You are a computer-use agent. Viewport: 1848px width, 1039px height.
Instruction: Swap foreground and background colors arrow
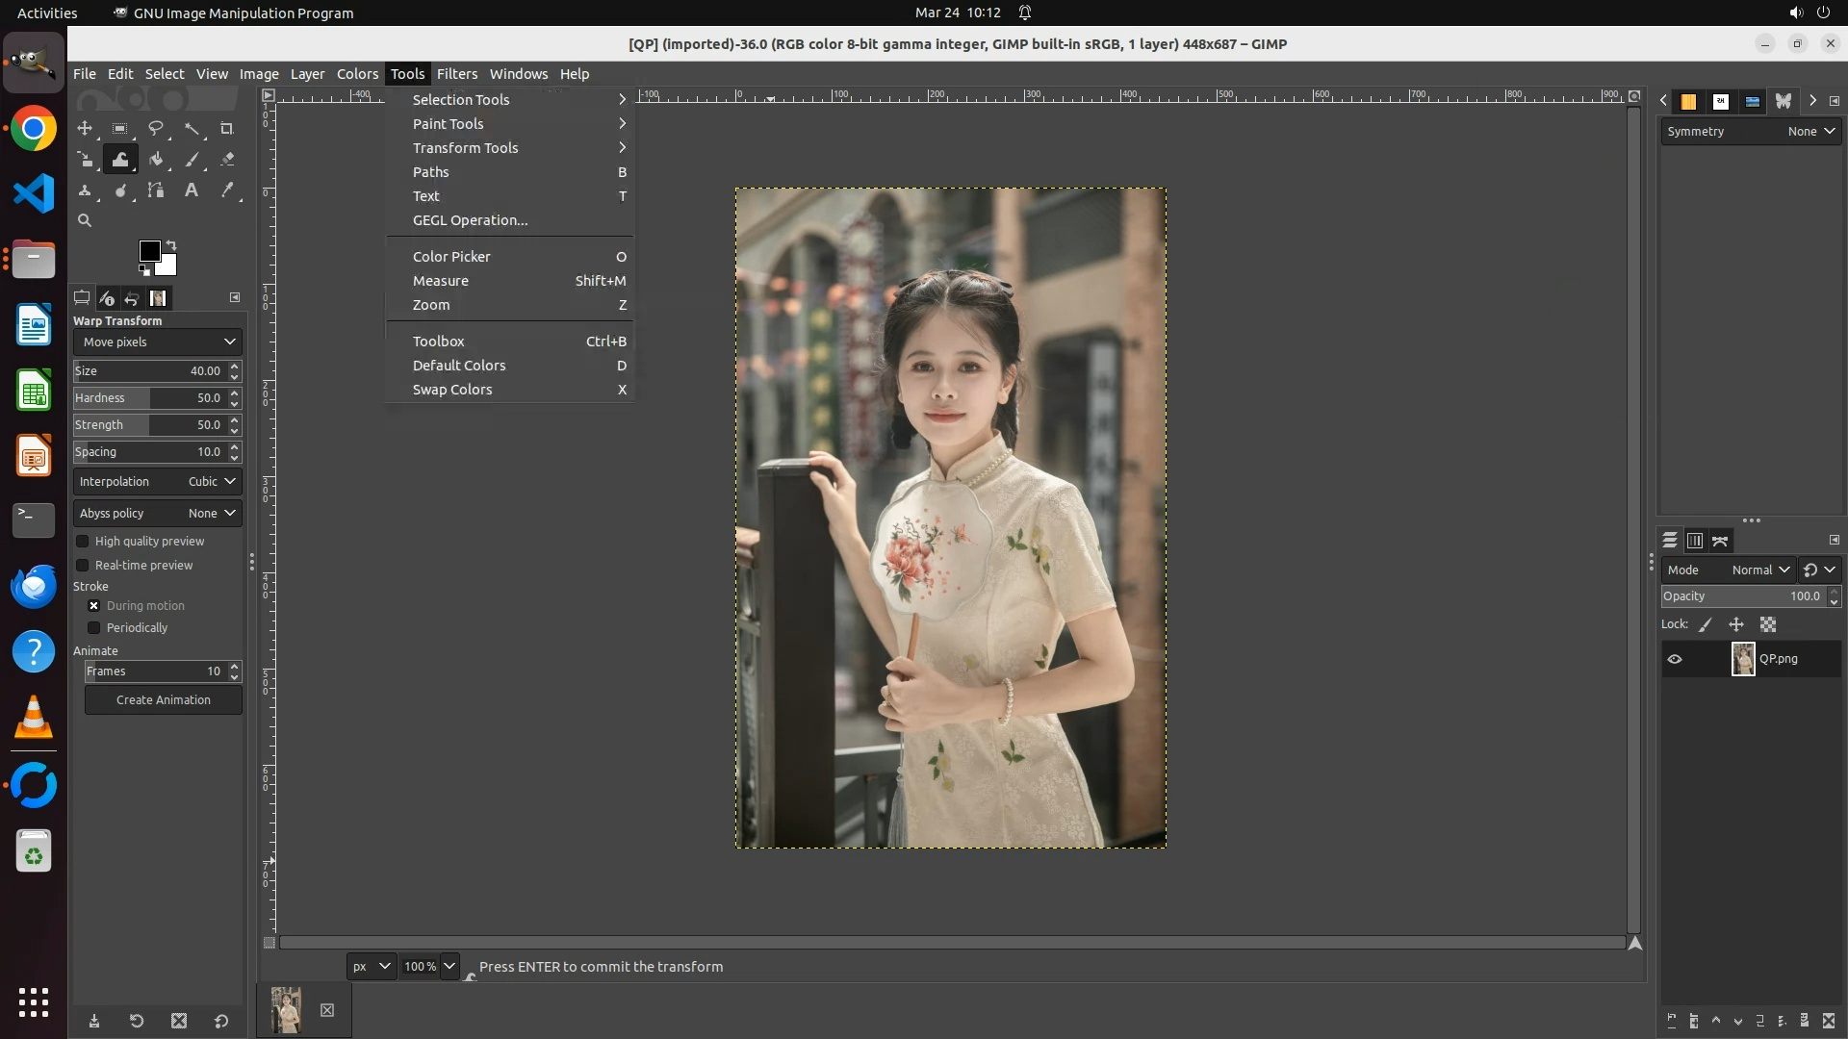coord(171,244)
